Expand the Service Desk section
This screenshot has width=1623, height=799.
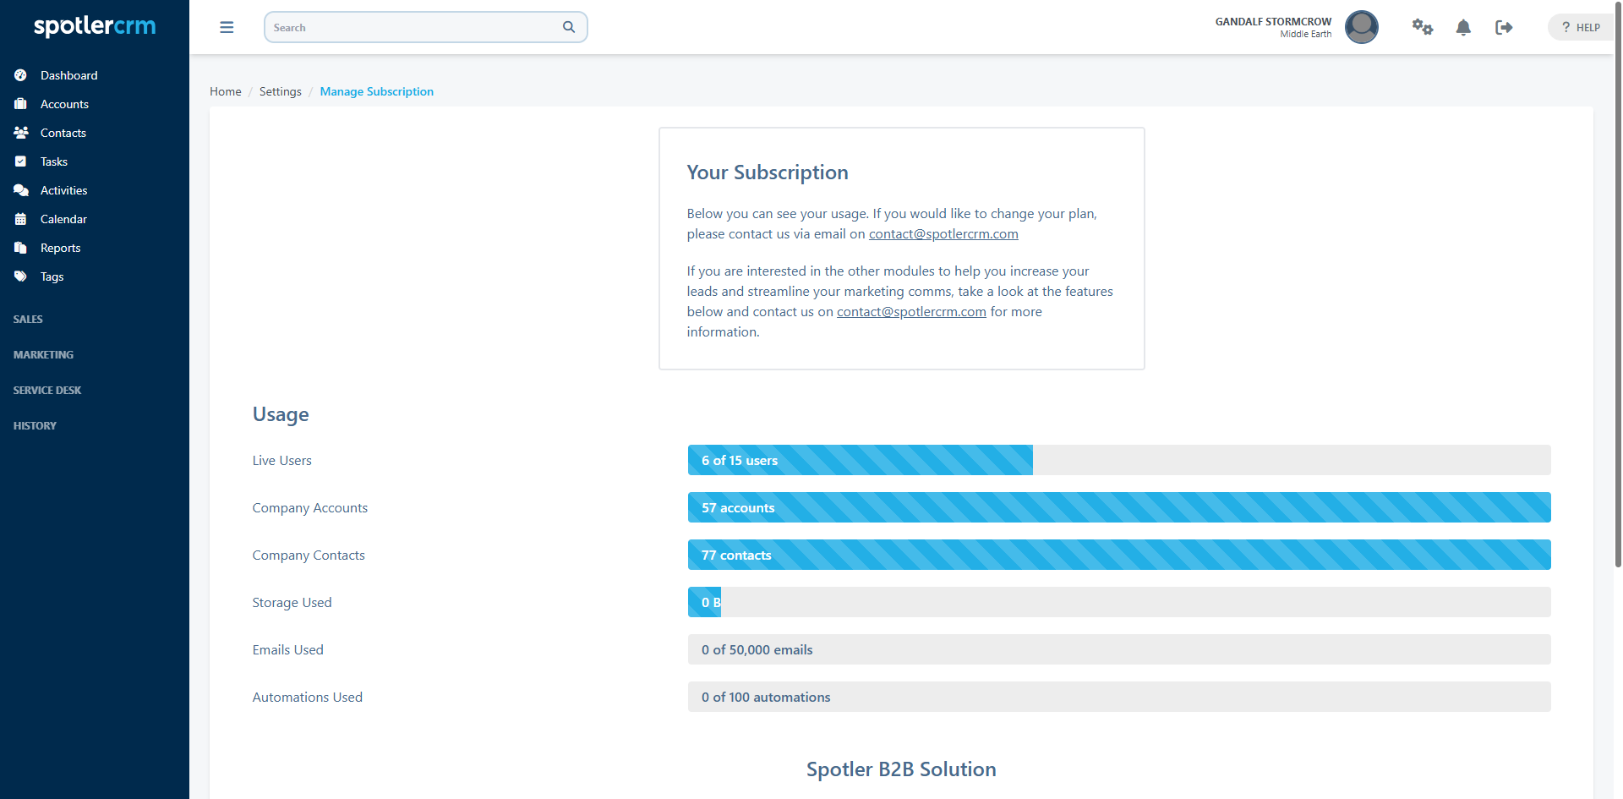47,390
